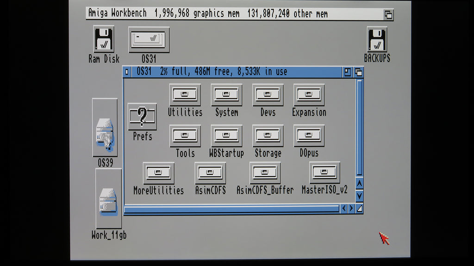Select the MasterISO_v2 drawer icon
Viewport: 474px width, 266px height.
pos(324,173)
